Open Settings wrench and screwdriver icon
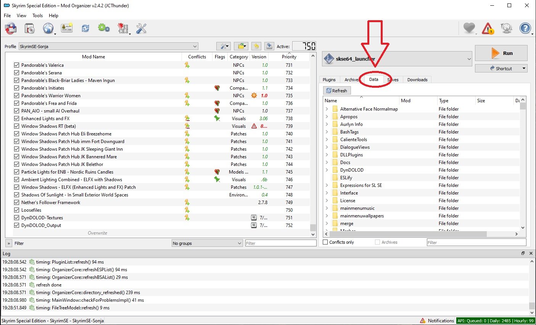Image resolution: width=536 pixels, height=325 pixels. pyautogui.click(x=141, y=28)
